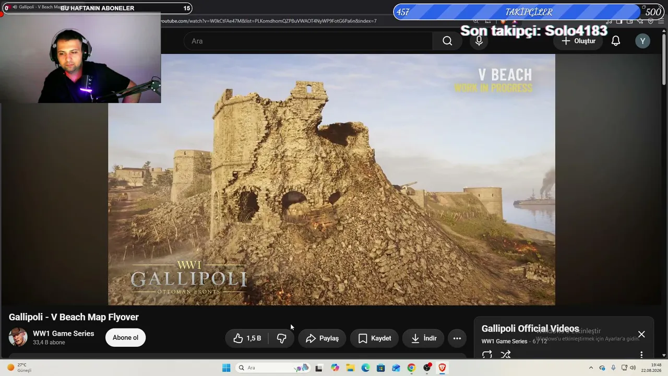Viewport: 668px width, 376px height.
Task: Switch to Brave browser on the taskbar
Action: pos(442,368)
